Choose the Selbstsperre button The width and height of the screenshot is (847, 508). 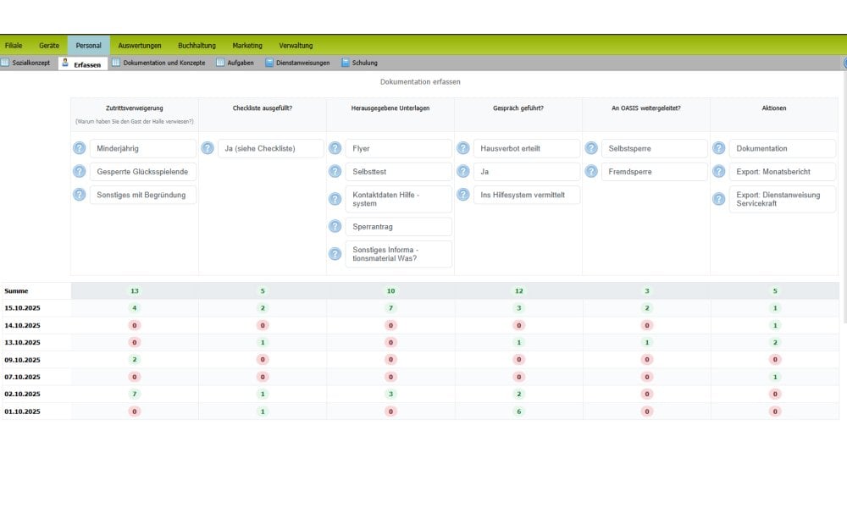(654, 148)
